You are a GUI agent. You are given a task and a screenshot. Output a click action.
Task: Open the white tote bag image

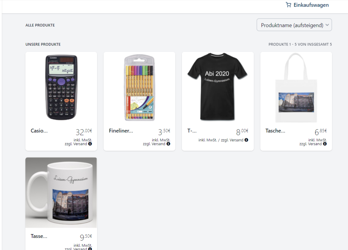(x=296, y=88)
